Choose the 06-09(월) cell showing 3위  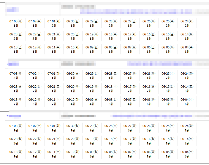tap(92, 154)
